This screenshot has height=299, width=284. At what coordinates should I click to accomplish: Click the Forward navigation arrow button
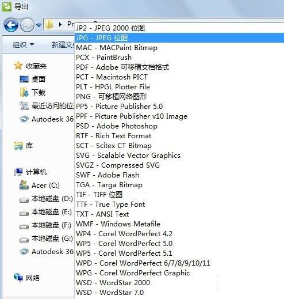pos(27,25)
